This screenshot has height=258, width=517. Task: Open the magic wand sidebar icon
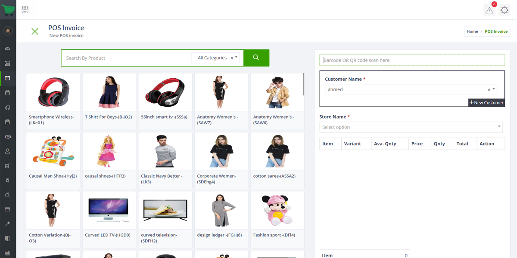(7, 224)
